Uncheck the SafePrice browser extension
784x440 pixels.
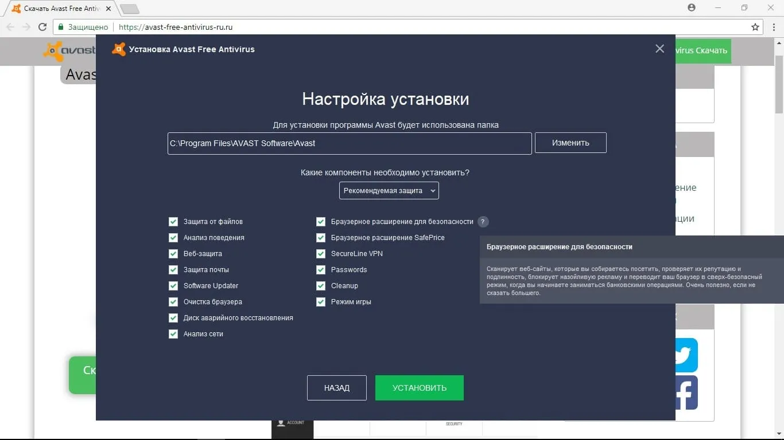[321, 238]
